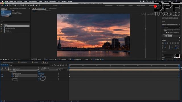Screen dimensions: 182x102
Task: Click the fill color swatch in Carácter panel
Action: pyautogui.click(x=177, y=56)
